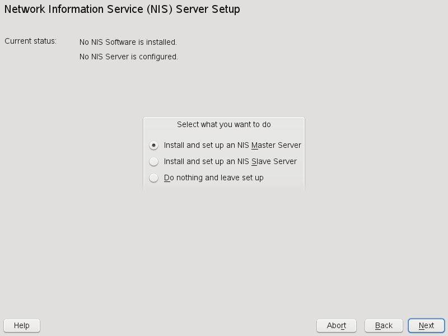Click '(NIS)' in the page title
The height and width of the screenshot is (336, 448).
pyautogui.click(x=159, y=10)
